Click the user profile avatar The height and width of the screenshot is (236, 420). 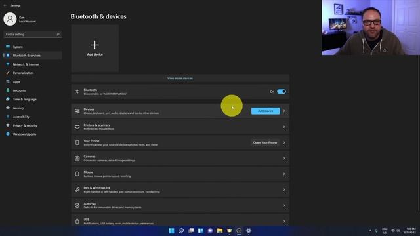point(10,19)
